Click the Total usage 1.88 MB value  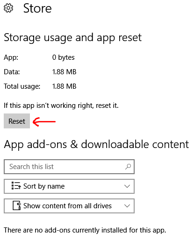pyautogui.click(x=64, y=86)
